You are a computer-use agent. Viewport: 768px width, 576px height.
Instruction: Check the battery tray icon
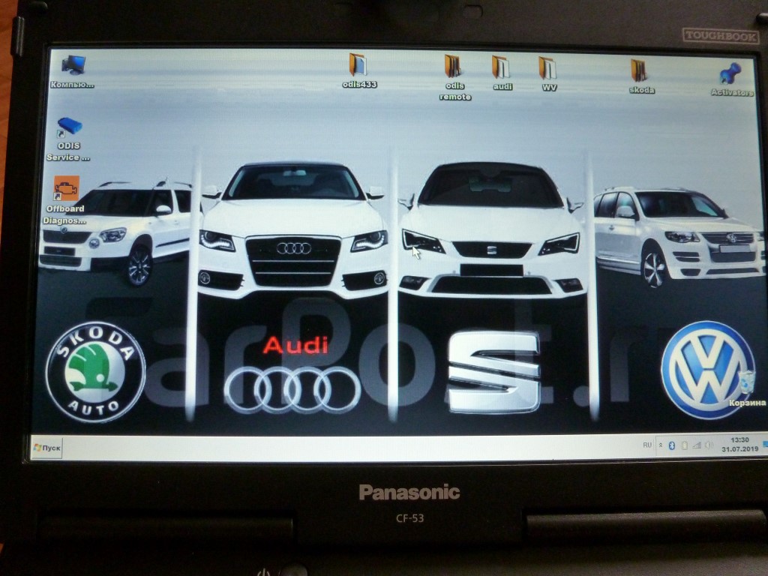pos(685,445)
